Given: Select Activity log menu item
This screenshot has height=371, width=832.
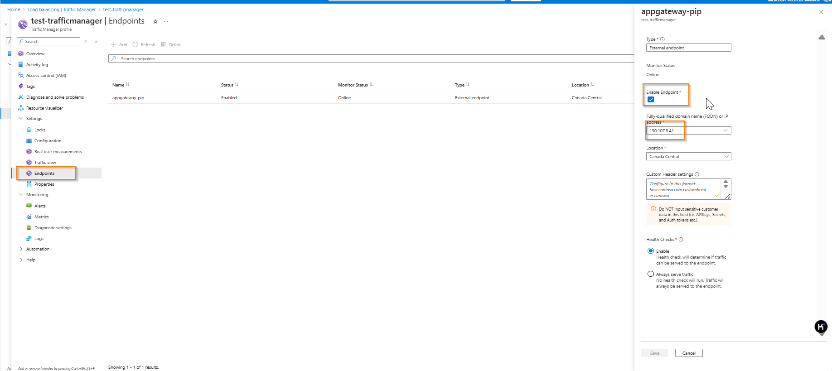Looking at the screenshot, I should click(x=37, y=65).
